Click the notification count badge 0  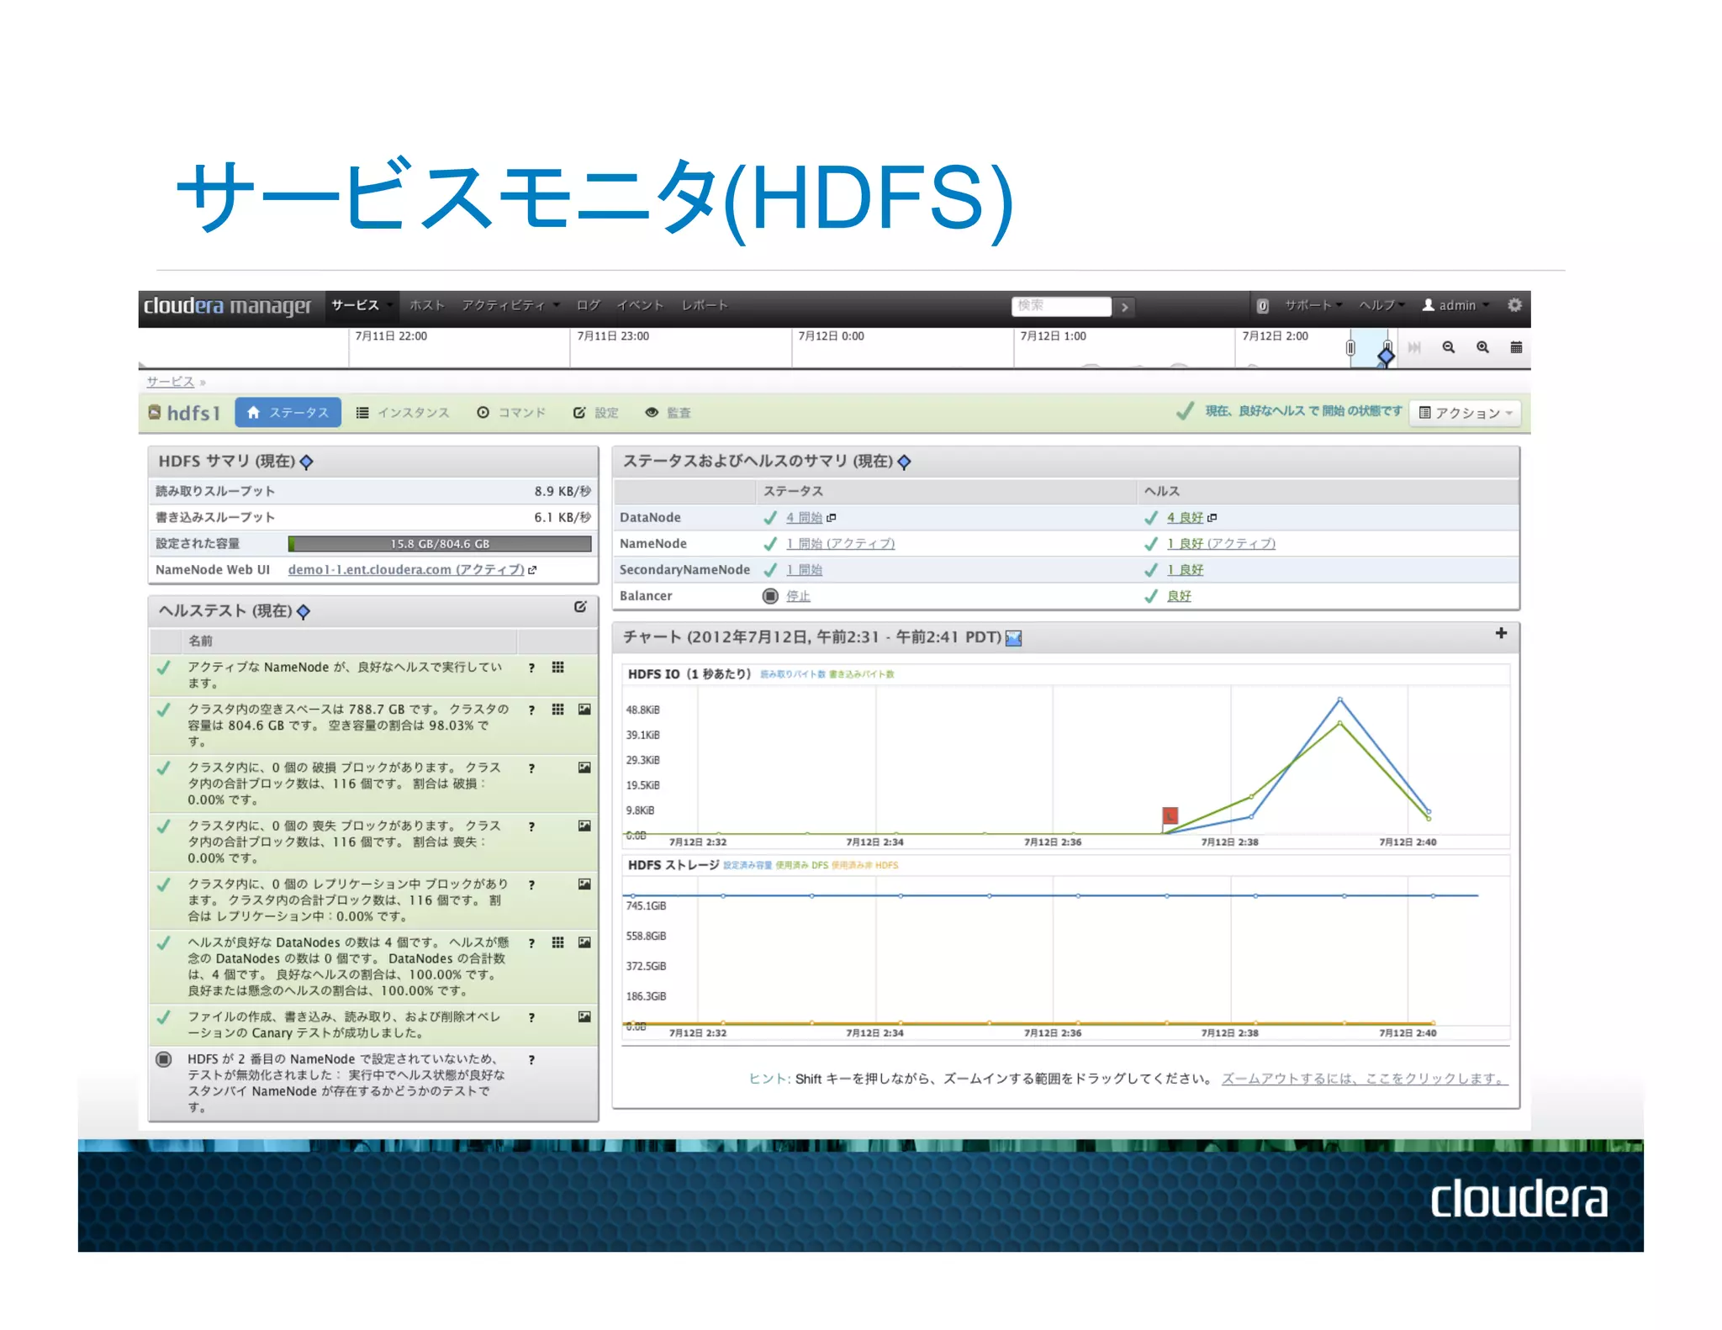pyautogui.click(x=1262, y=306)
